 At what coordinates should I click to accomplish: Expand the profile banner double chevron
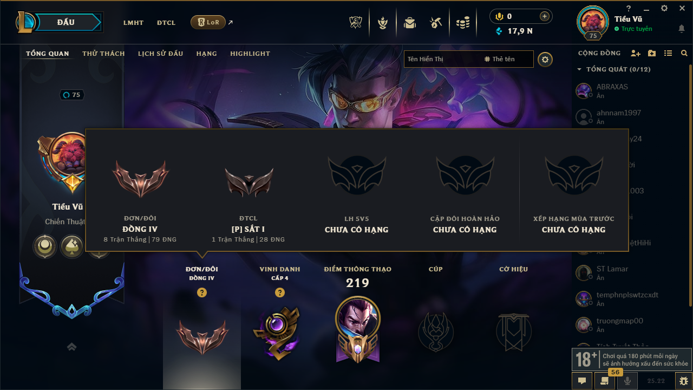(71, 347)
